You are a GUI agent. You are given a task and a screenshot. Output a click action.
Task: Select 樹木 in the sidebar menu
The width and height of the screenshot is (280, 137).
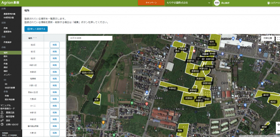point(6,56)
